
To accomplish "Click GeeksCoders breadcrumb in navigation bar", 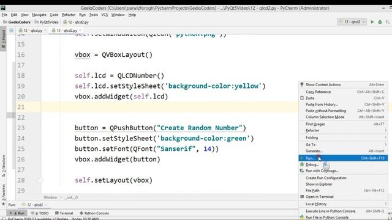I will [x=17, y=22].
